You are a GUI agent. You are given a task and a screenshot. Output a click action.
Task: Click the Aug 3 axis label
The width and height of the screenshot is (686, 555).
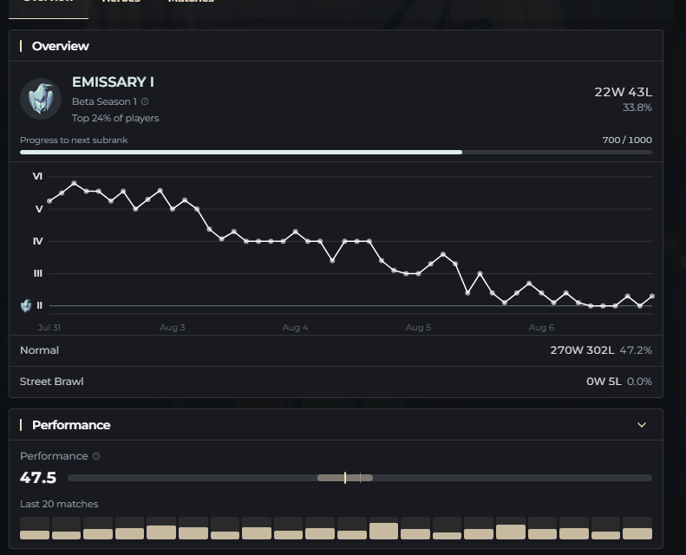tap(173, 327)
